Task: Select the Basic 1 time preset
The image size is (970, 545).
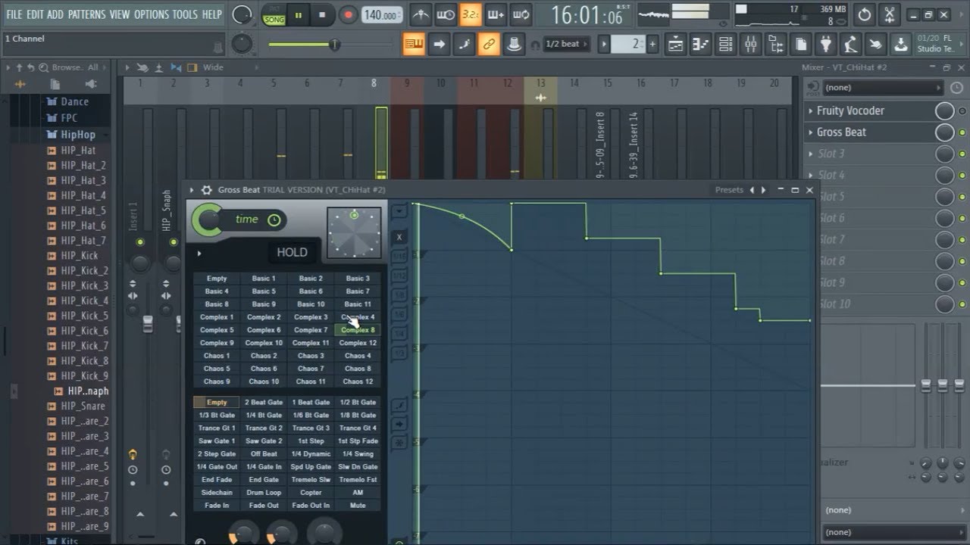Action: (264, 279)
